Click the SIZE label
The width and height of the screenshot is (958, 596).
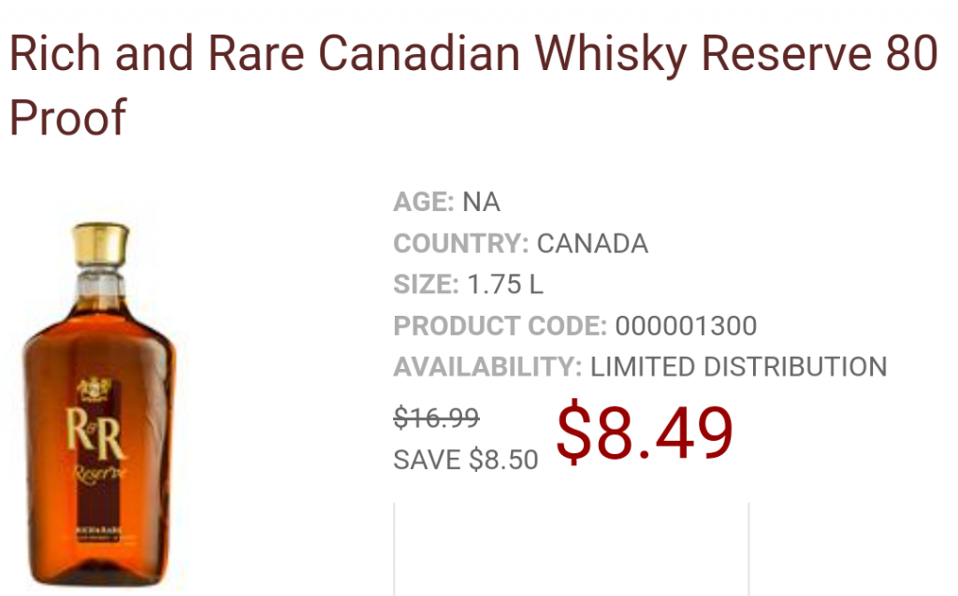[x=426, y=285]
